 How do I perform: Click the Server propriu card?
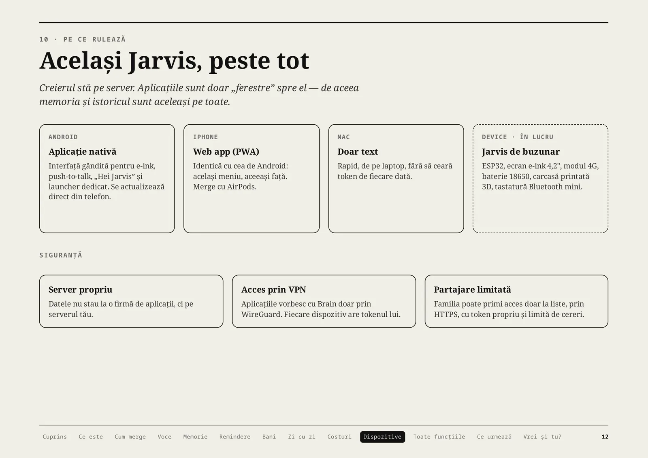(131, 301)
